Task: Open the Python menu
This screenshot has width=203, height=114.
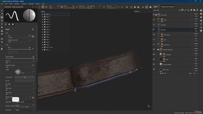Action: pos(38,4)
